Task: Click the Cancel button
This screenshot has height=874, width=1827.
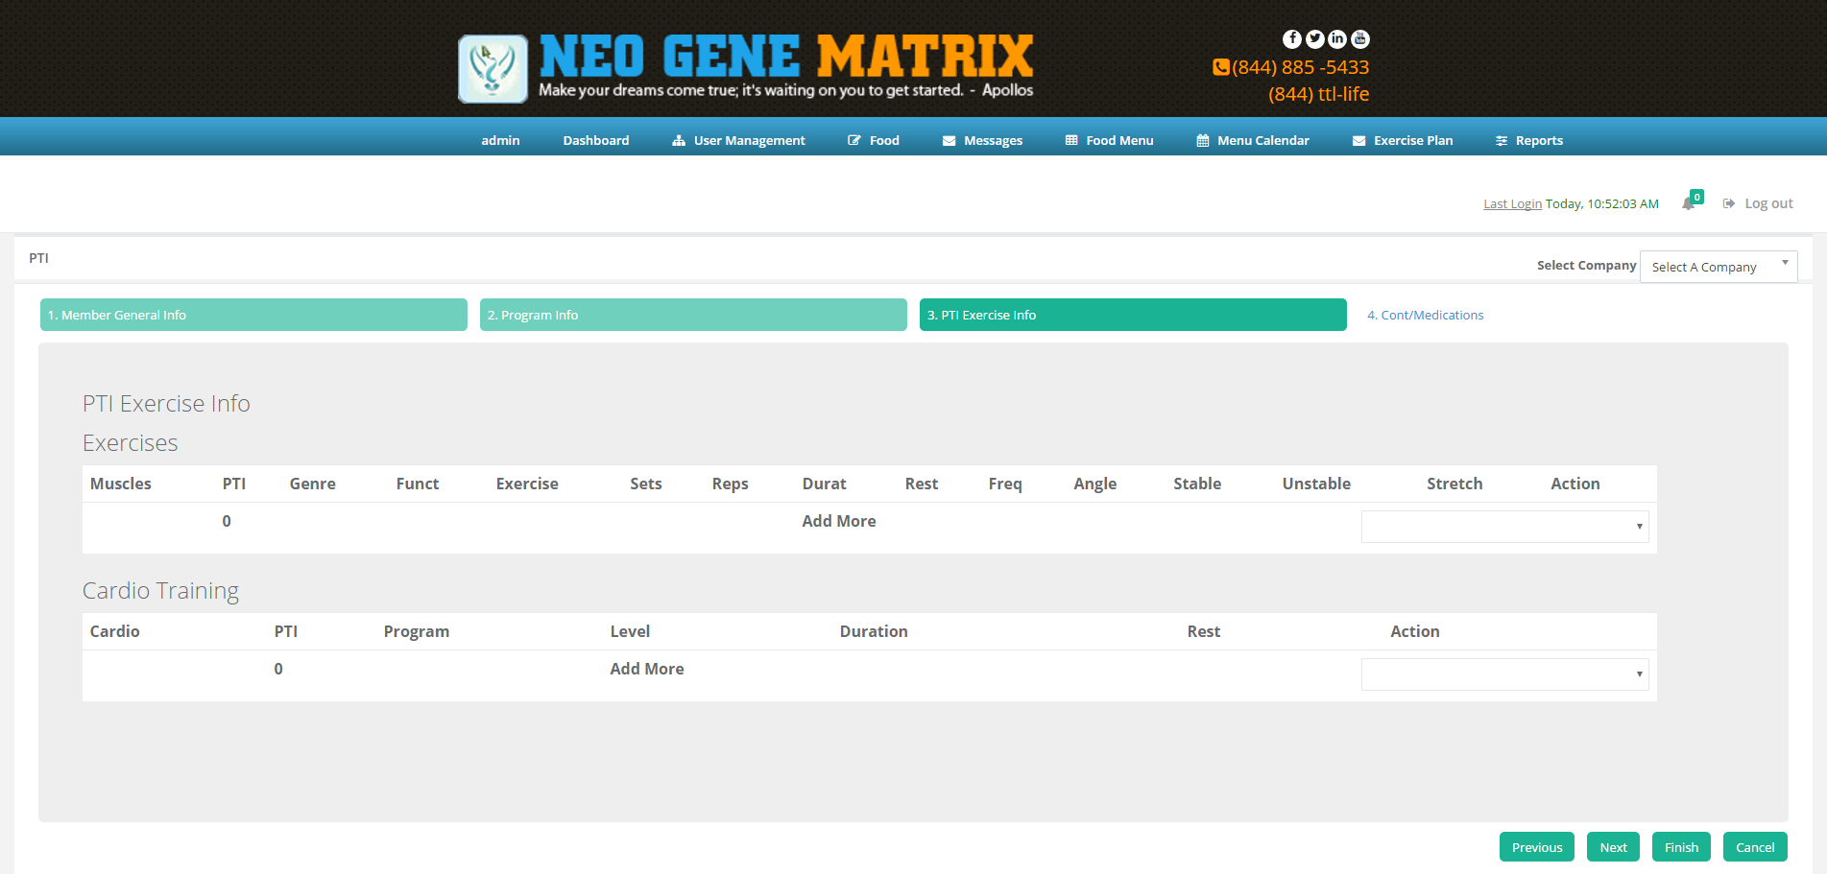Action: [1755, 847]
